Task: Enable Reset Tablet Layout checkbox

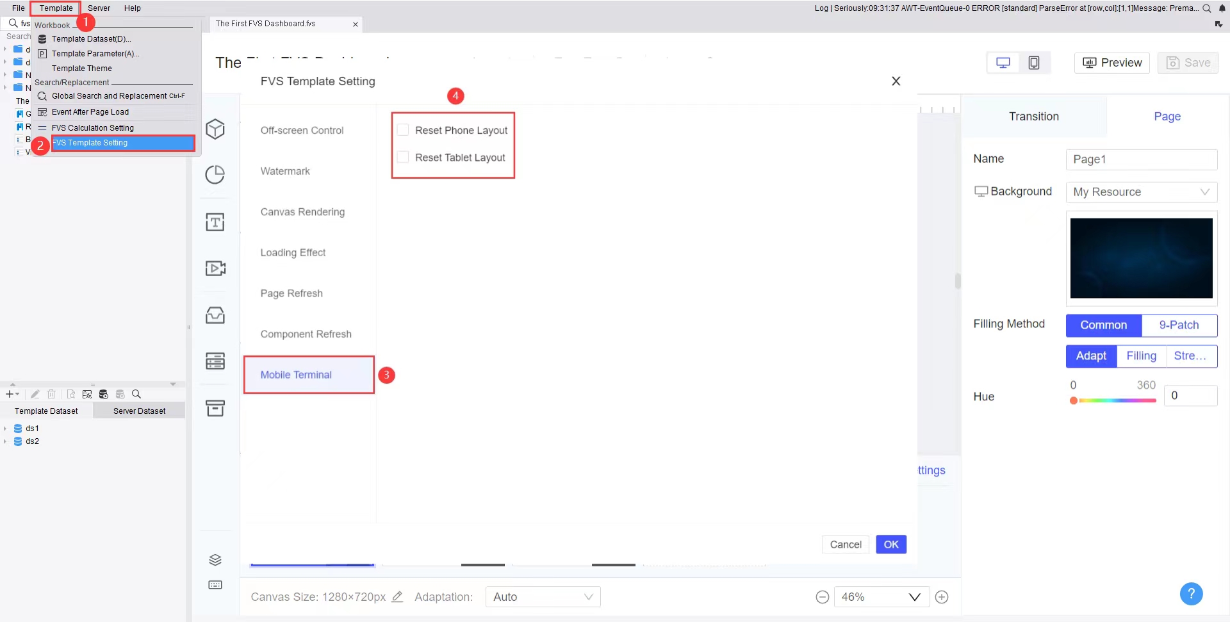Action: [403, 157]
